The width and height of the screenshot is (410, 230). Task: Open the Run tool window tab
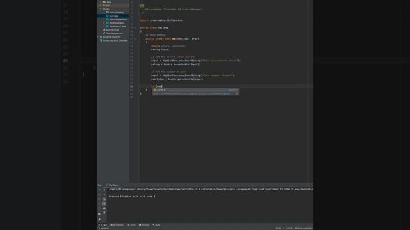pos(103,225)
